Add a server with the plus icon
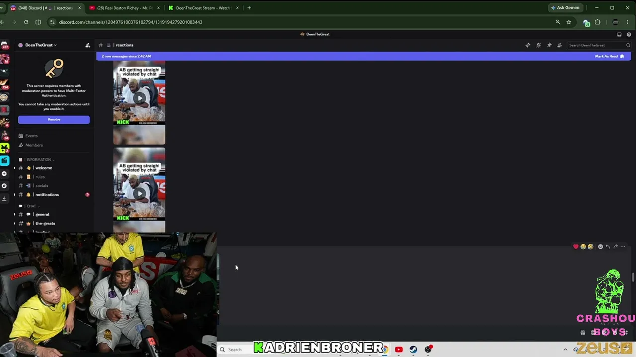The height and width of the screenshot is (357, 636). coord(4,174)
